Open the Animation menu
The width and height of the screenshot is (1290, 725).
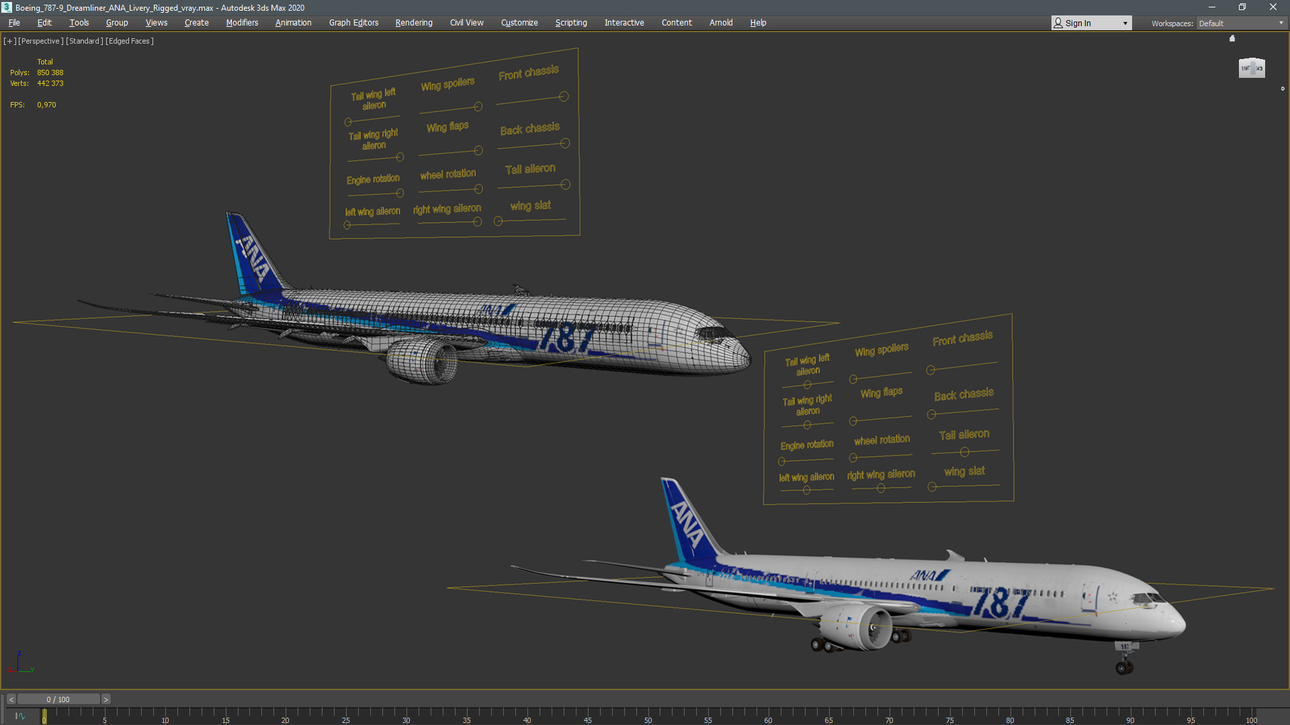(x=293, y=23)
